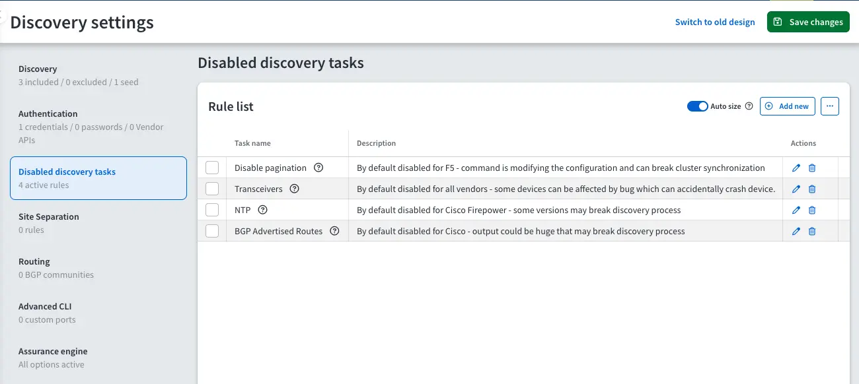Delete the Transceivers rule via trash icon
This screenshot has width=859, height=384.
[812, 189]
